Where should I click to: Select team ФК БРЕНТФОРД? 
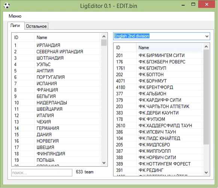coord(158,87)
